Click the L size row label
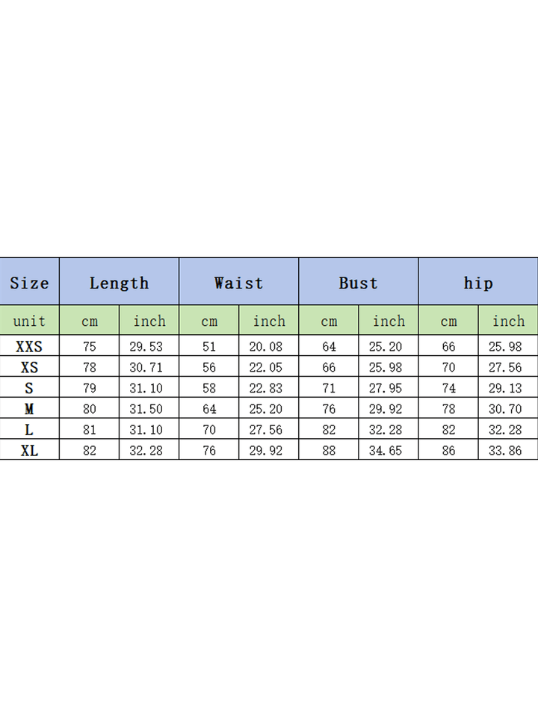 pyautogui.click(x=29, y=429)
